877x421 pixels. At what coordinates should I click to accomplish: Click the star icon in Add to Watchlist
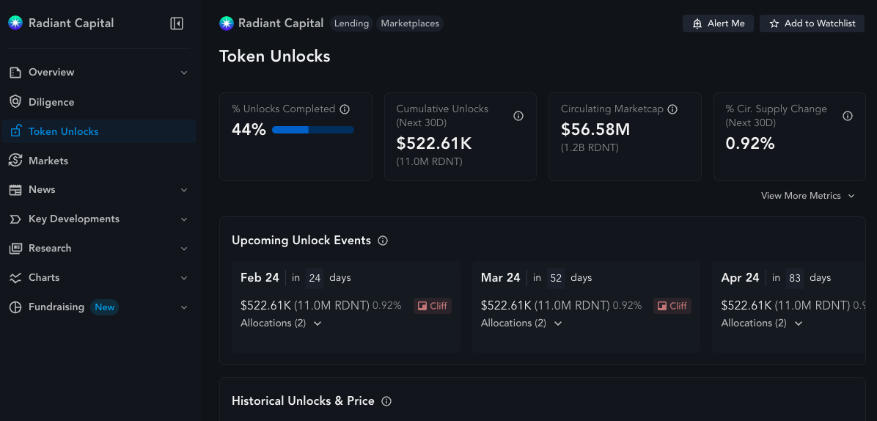click(x=774, y=23)
